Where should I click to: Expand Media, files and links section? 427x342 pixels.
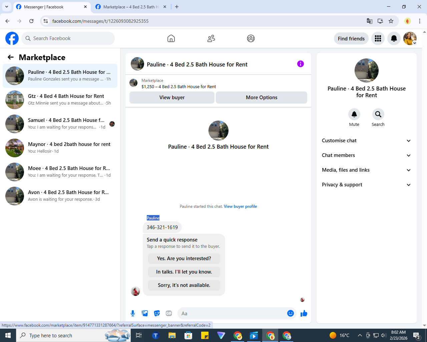367,170
